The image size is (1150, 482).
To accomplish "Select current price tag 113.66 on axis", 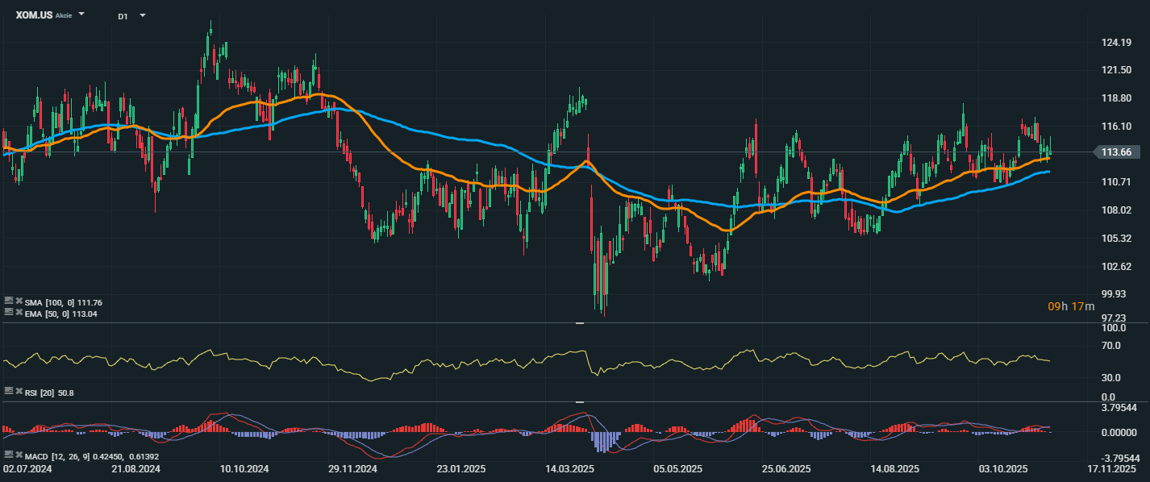I will 1115,152.
